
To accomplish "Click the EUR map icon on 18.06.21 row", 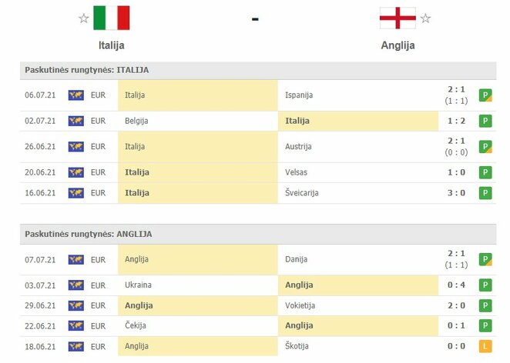I will [x=75, y=347].
